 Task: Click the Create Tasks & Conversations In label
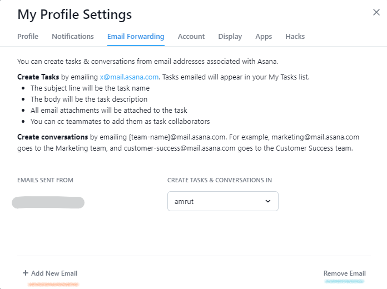(x=220, y=180)
